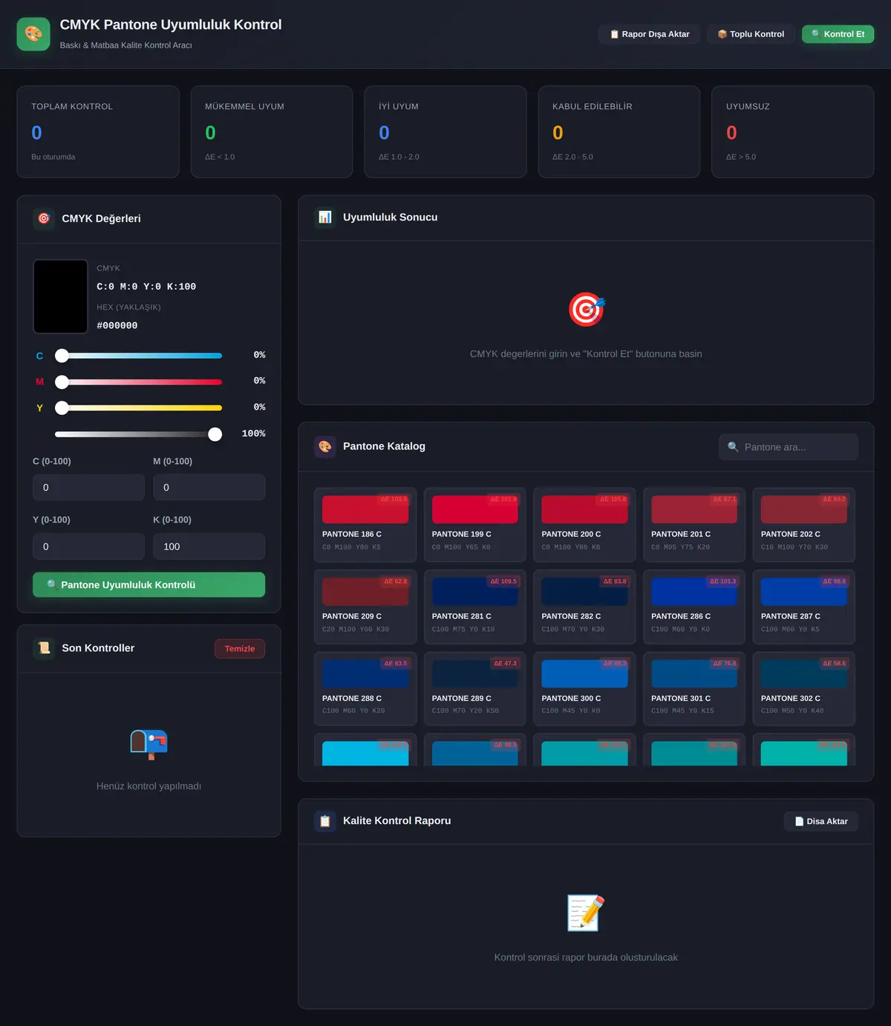Focus the K (0-100) input field

click(209, 546)
